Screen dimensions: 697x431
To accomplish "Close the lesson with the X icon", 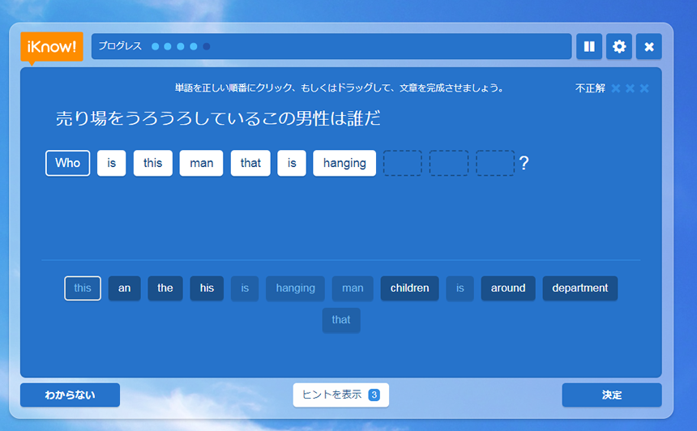I will (x=648, y=47).
